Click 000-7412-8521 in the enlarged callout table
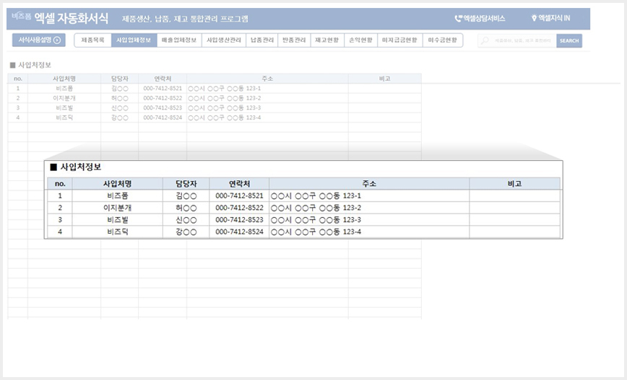 click(239, 195)
